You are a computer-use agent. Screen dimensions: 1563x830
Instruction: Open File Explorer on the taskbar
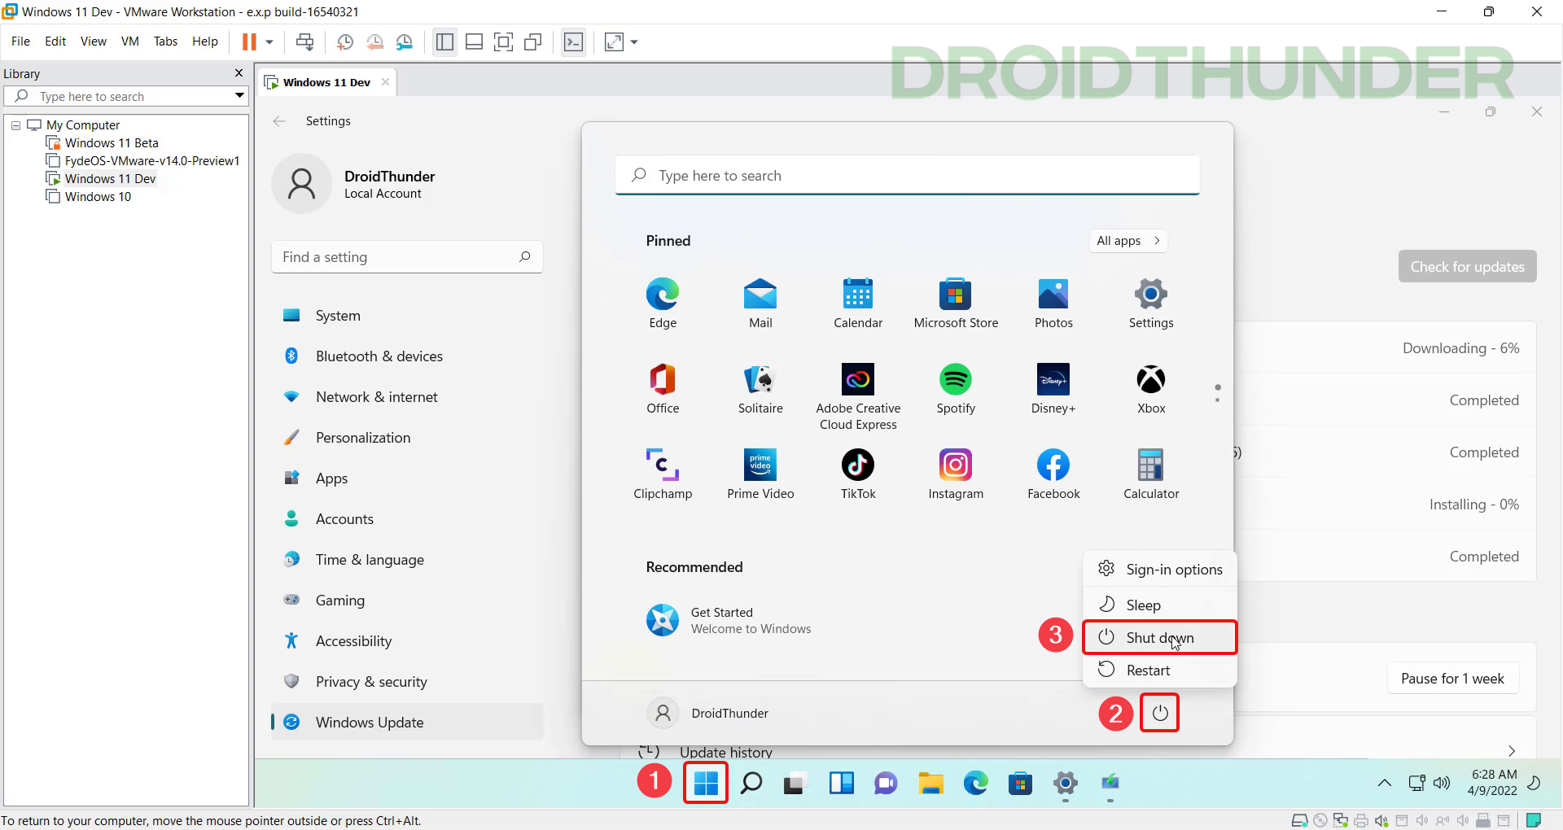(x=930, y=783)
